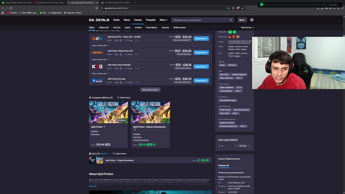Viewport: 345px width, 194px height.
Task: Click the green chat icon in overlay
Action: click(x=262, y=5)
